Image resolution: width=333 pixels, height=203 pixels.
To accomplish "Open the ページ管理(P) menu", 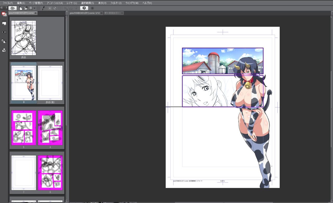I will coord(36,3).
